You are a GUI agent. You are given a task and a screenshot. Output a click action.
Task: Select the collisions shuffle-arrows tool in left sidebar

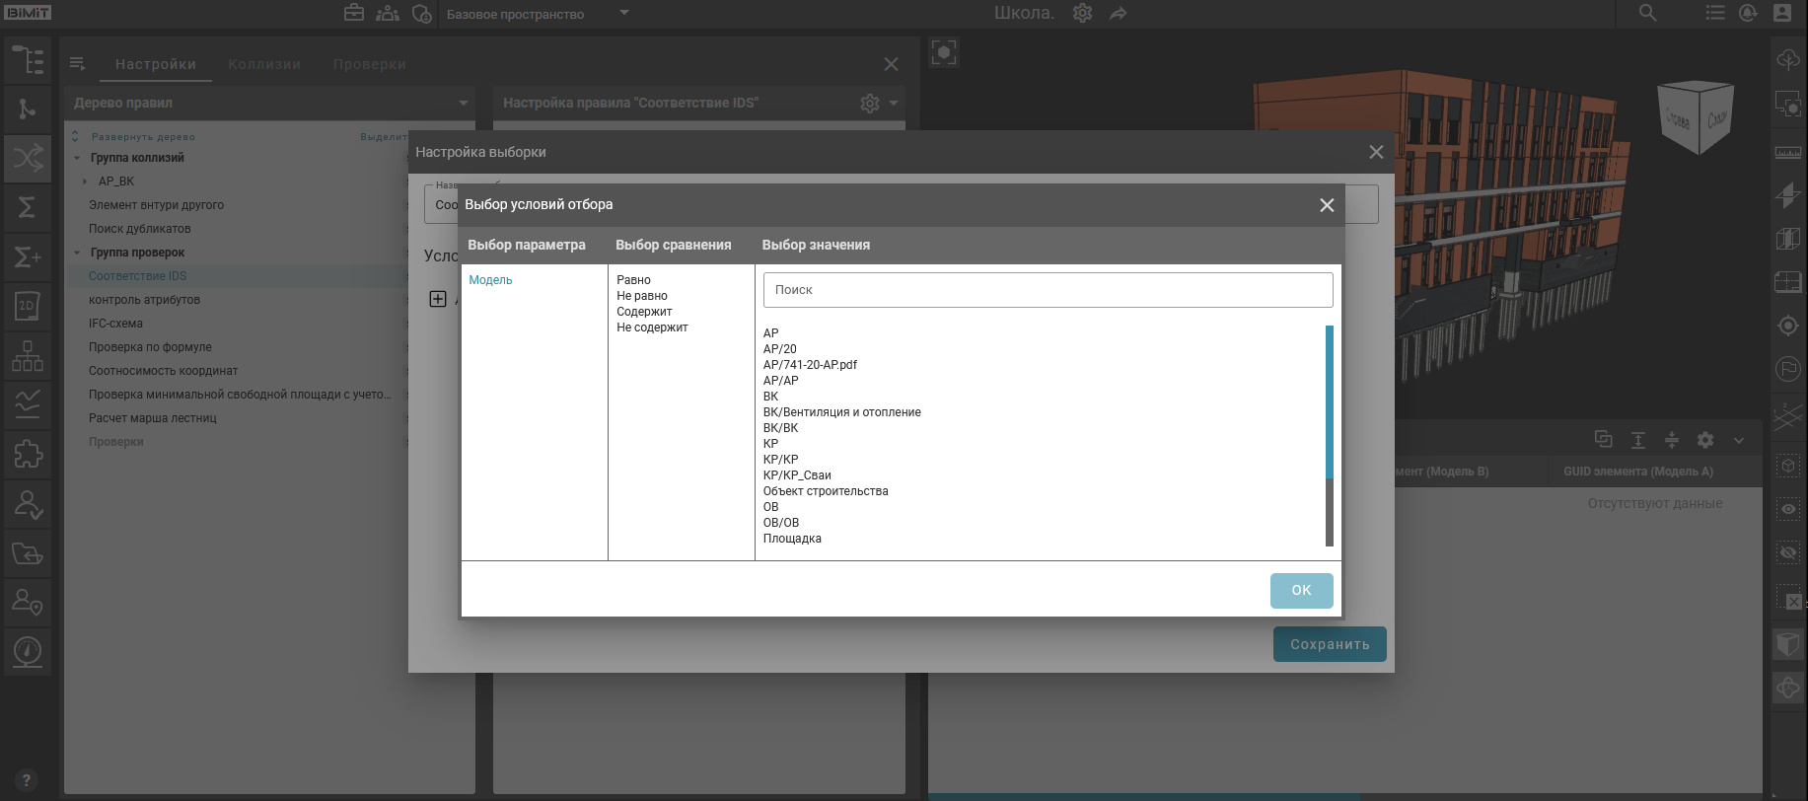pos(28,158)
